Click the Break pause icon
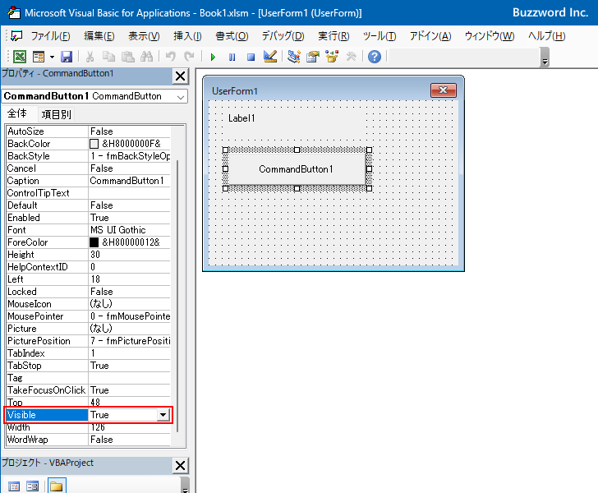The width and height of the screenshot is (598, 493). pos(232,58)
